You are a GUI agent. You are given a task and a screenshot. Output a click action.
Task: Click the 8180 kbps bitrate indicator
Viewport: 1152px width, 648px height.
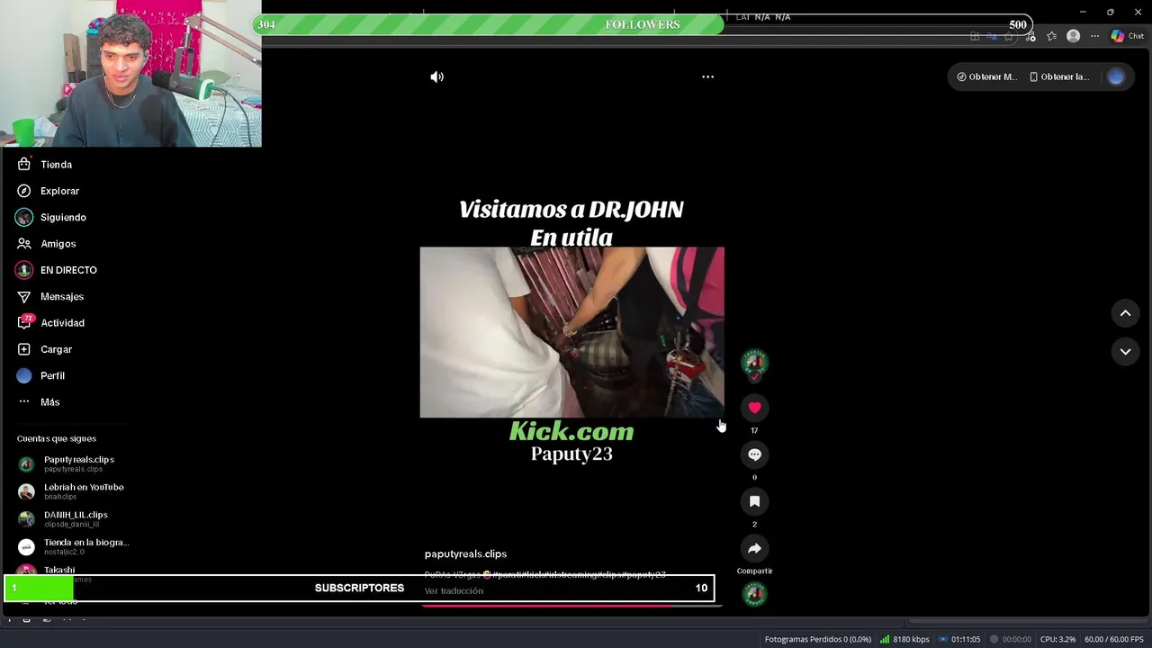pyautogui.click(x=904, y=639)
